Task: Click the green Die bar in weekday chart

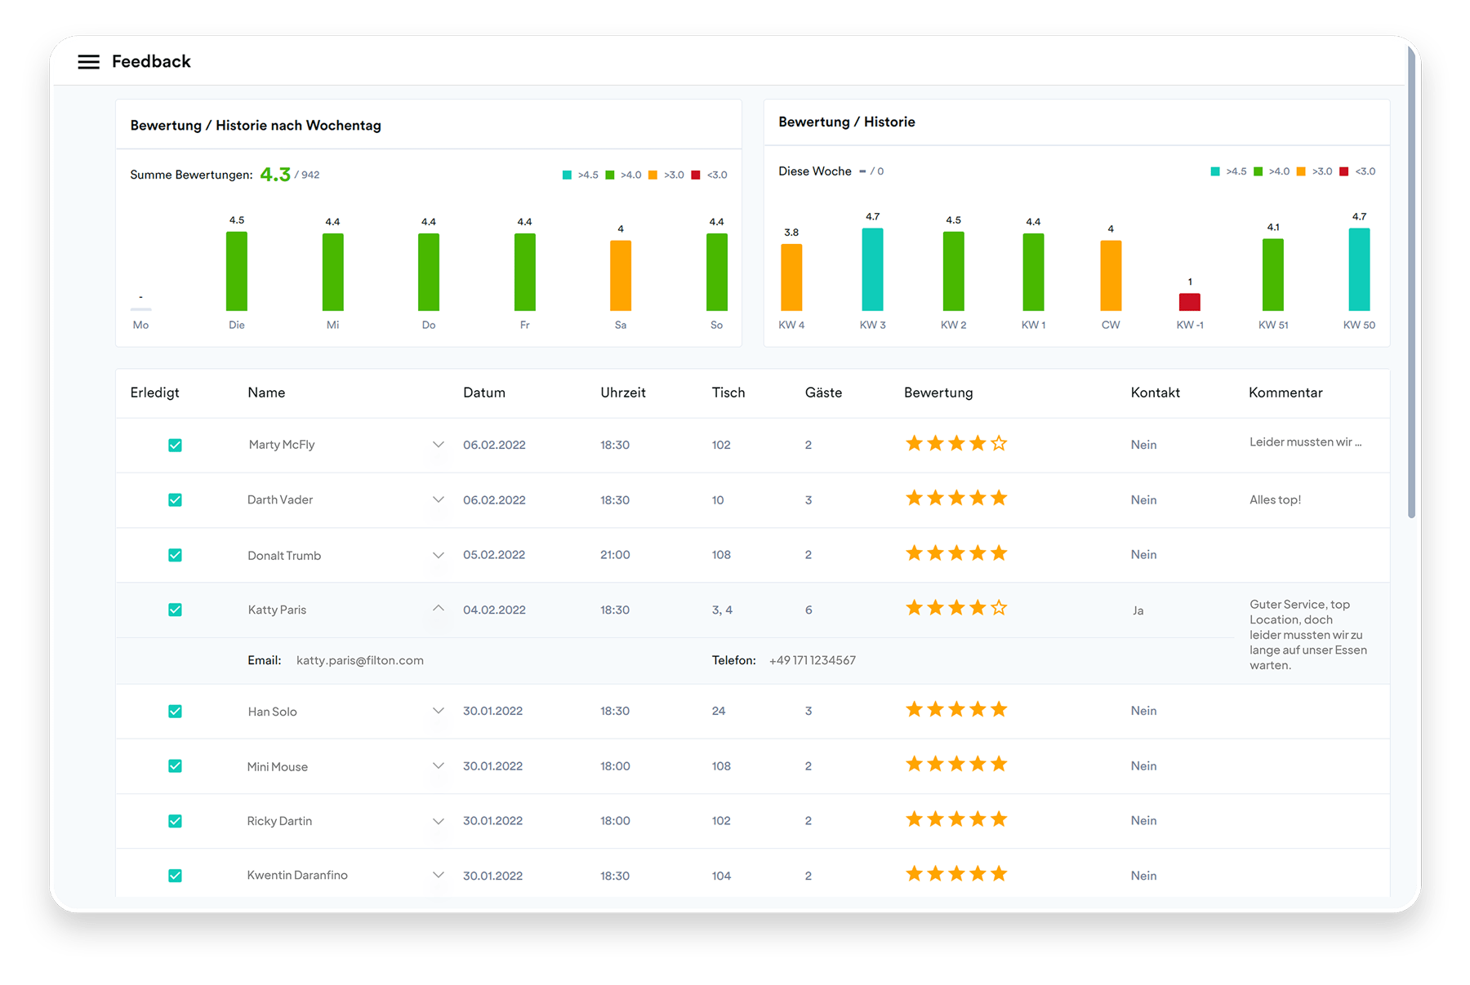Action: [x=237, y=271]
